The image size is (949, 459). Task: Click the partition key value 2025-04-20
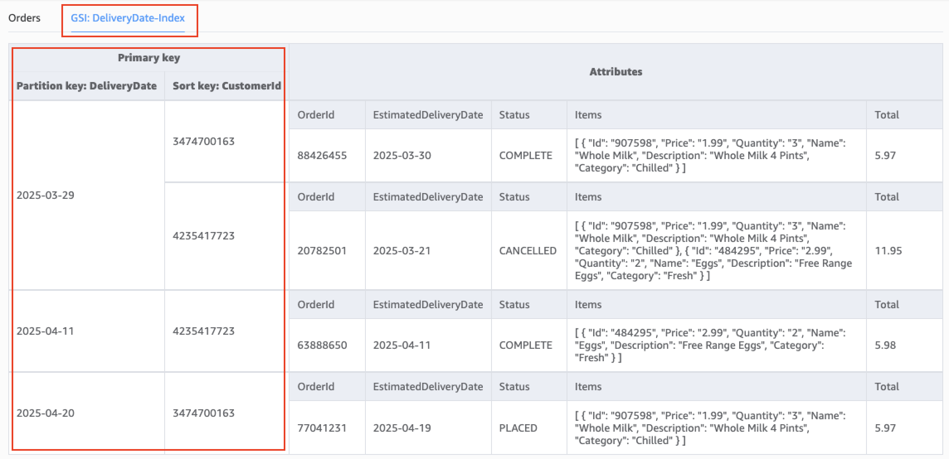[x=45, y=413]
